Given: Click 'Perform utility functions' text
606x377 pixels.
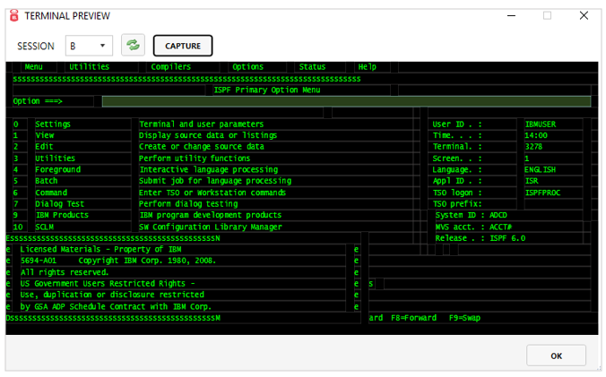Looking at the screenshot, I should pos(195,159).
